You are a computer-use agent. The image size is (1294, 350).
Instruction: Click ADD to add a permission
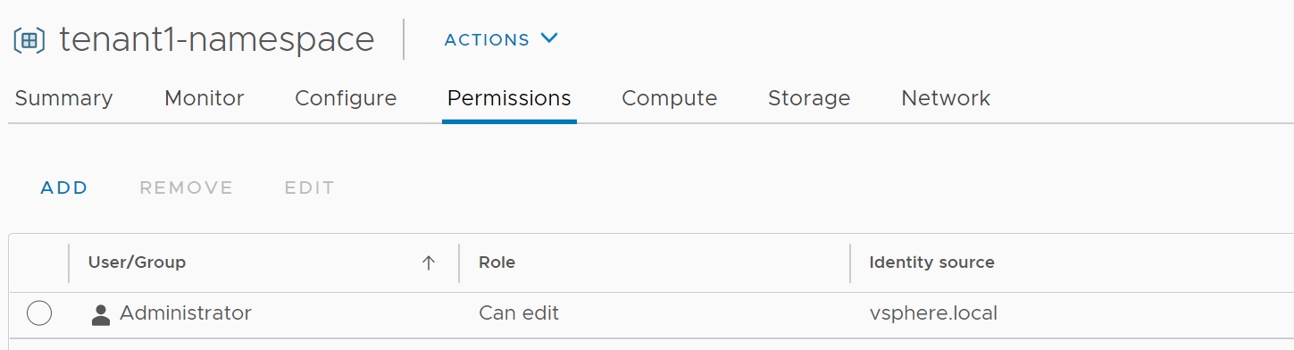tap(64, 187)
